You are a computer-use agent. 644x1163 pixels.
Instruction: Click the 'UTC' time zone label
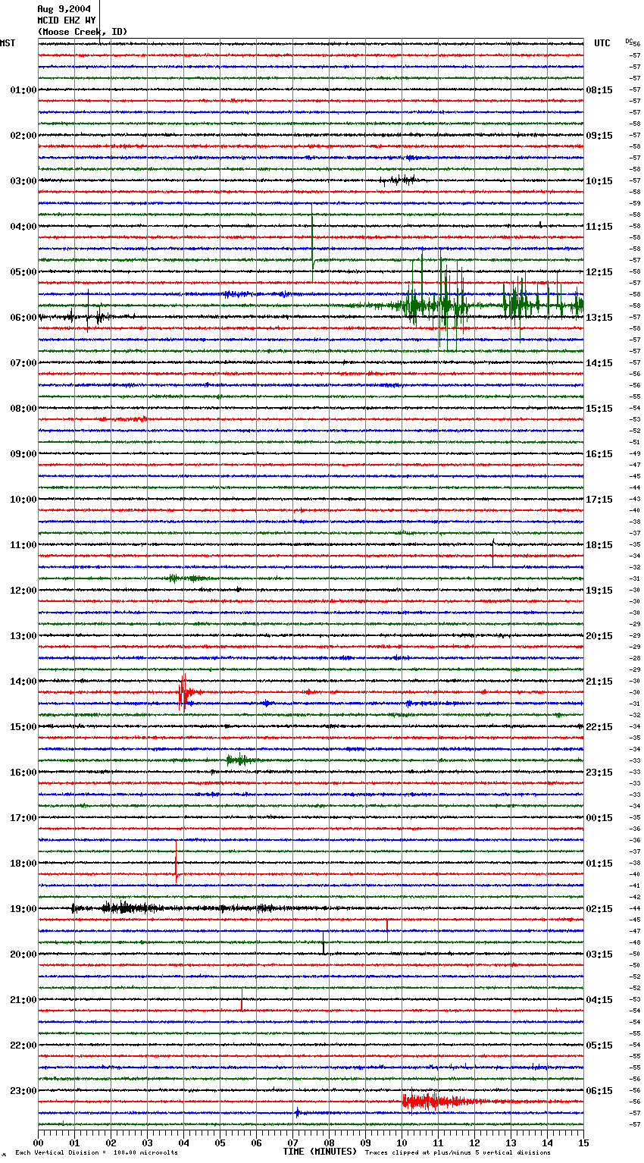pos(602,43)
